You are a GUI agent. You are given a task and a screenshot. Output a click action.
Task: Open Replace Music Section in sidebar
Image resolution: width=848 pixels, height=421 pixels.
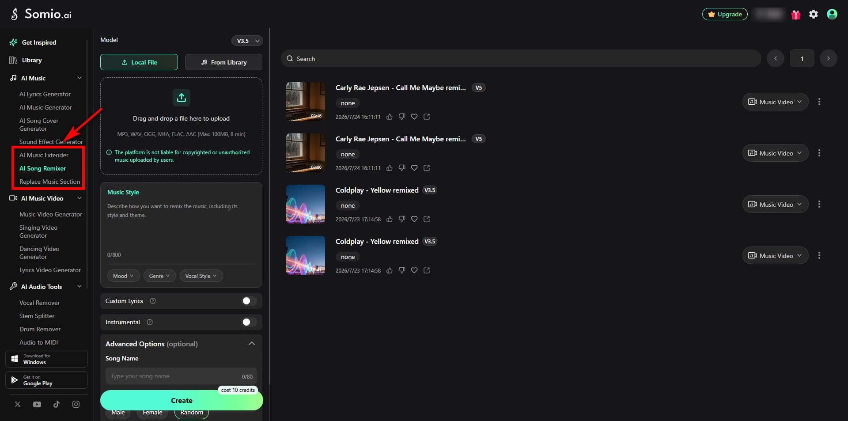click(49, 182)
